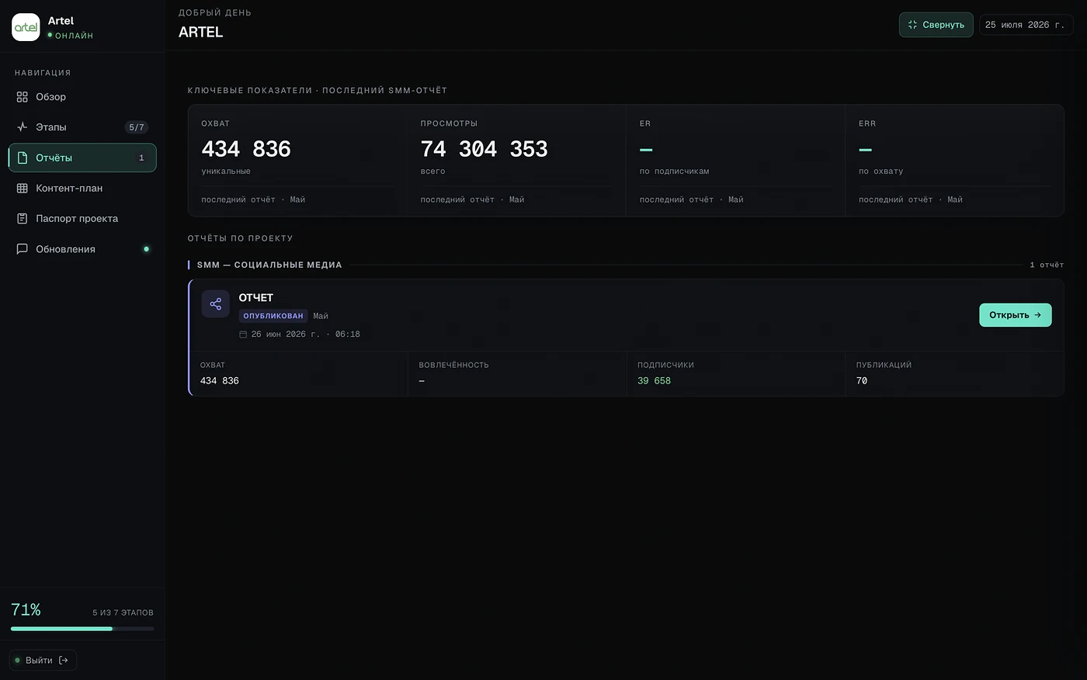1087x680 pixels.
Task: Select the Паспорт проекта menu entry
Action: (82, 219)
